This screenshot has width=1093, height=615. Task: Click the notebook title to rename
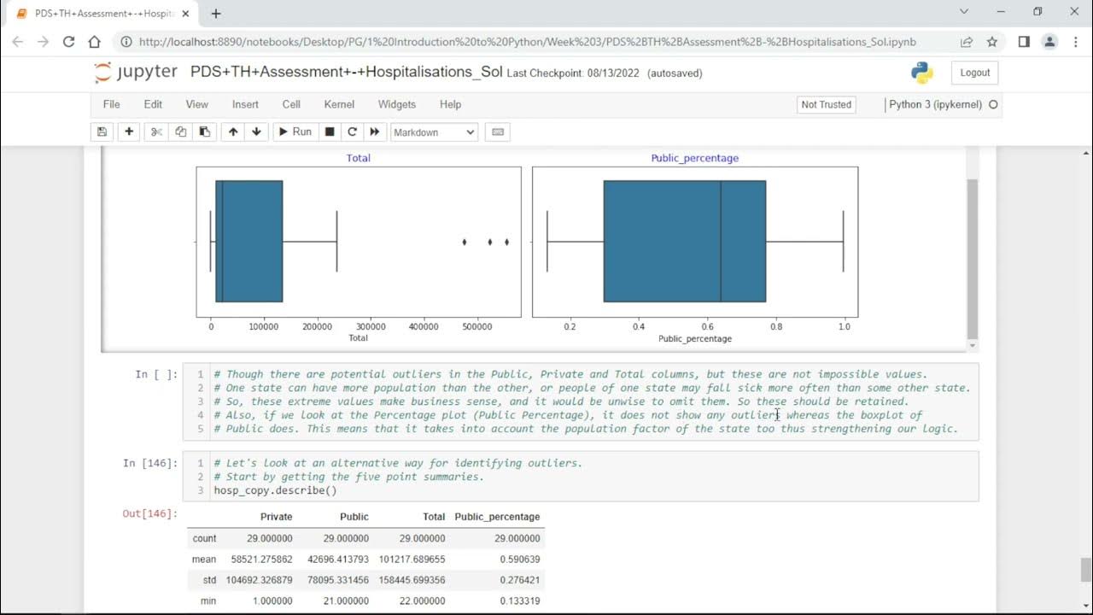click(x=346, y=72)
